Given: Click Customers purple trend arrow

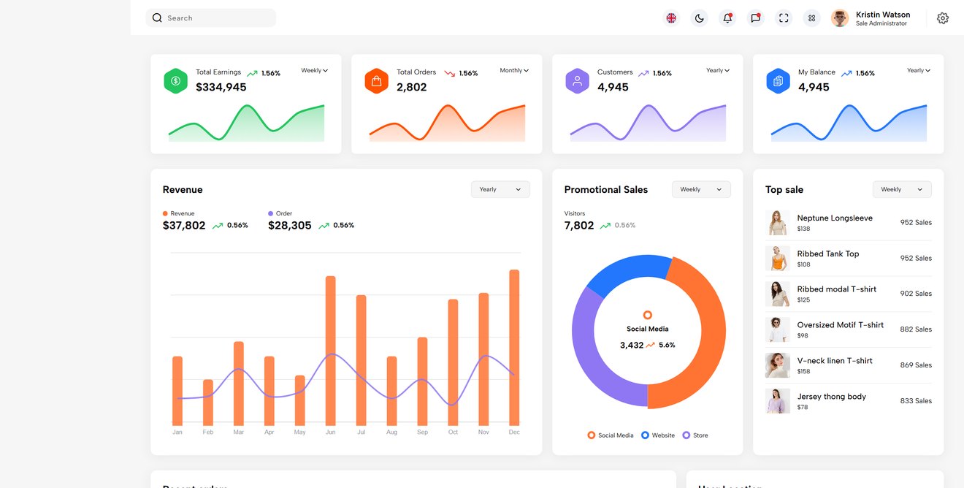Looking at the screenshot, I should coord(643,73).
